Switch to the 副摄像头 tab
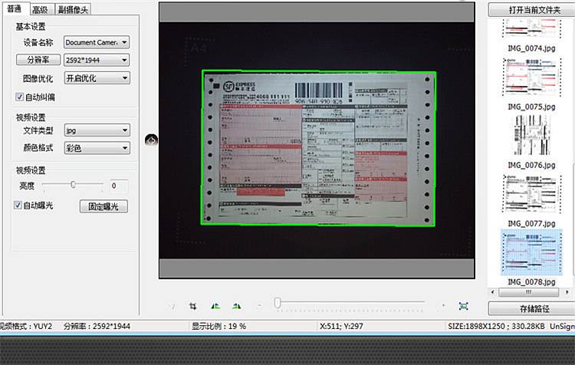 coord(73,9)
